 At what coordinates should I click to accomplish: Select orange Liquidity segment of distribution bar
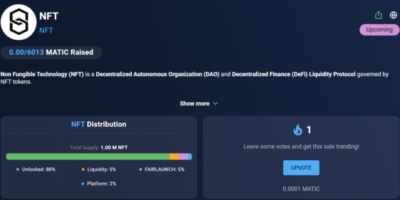(174, 156)
